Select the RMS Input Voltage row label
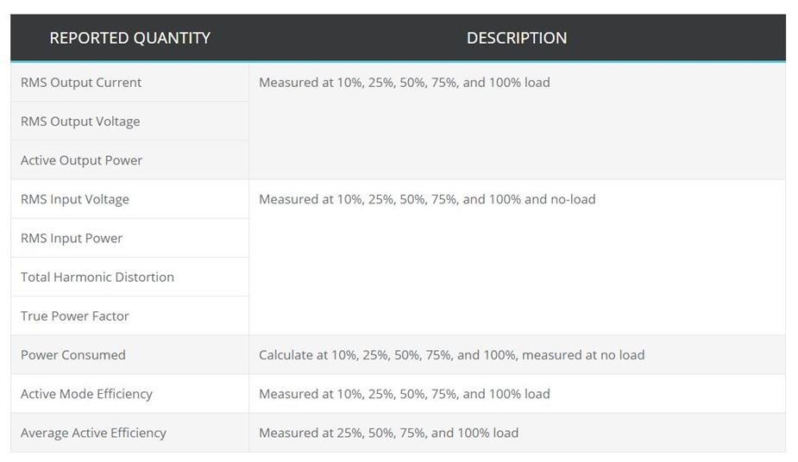Screen dimensions: 798x462 [75, 199]
